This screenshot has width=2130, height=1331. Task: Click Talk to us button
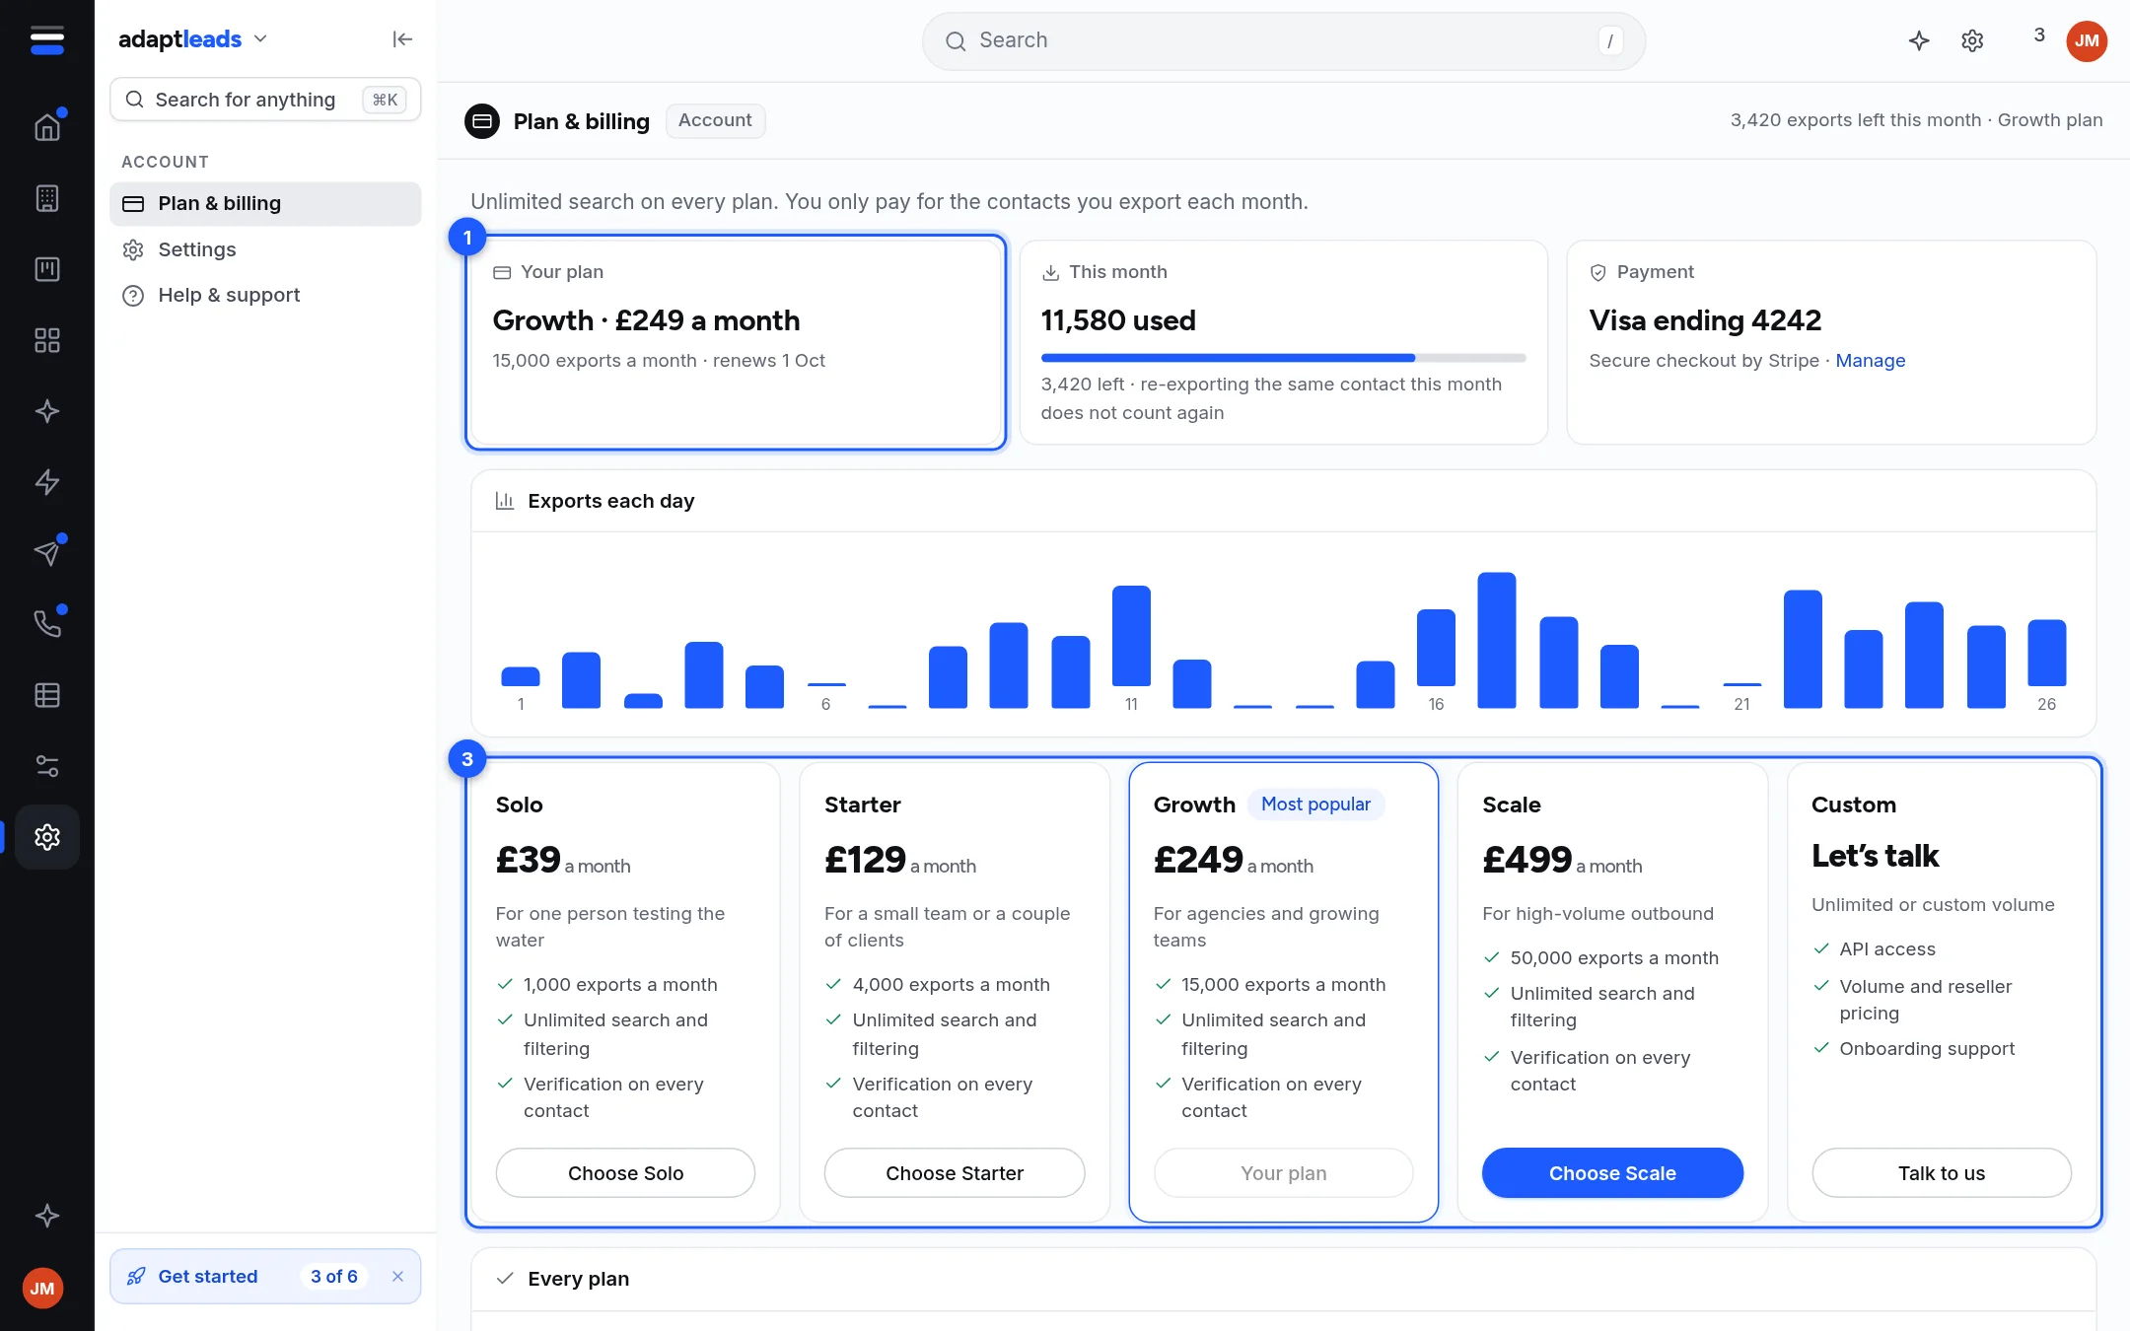(x=1942, y=1173)
